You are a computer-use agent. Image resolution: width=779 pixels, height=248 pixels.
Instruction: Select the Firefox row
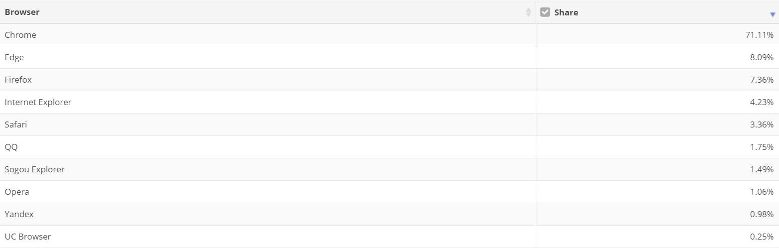click(x=389, y=80)
